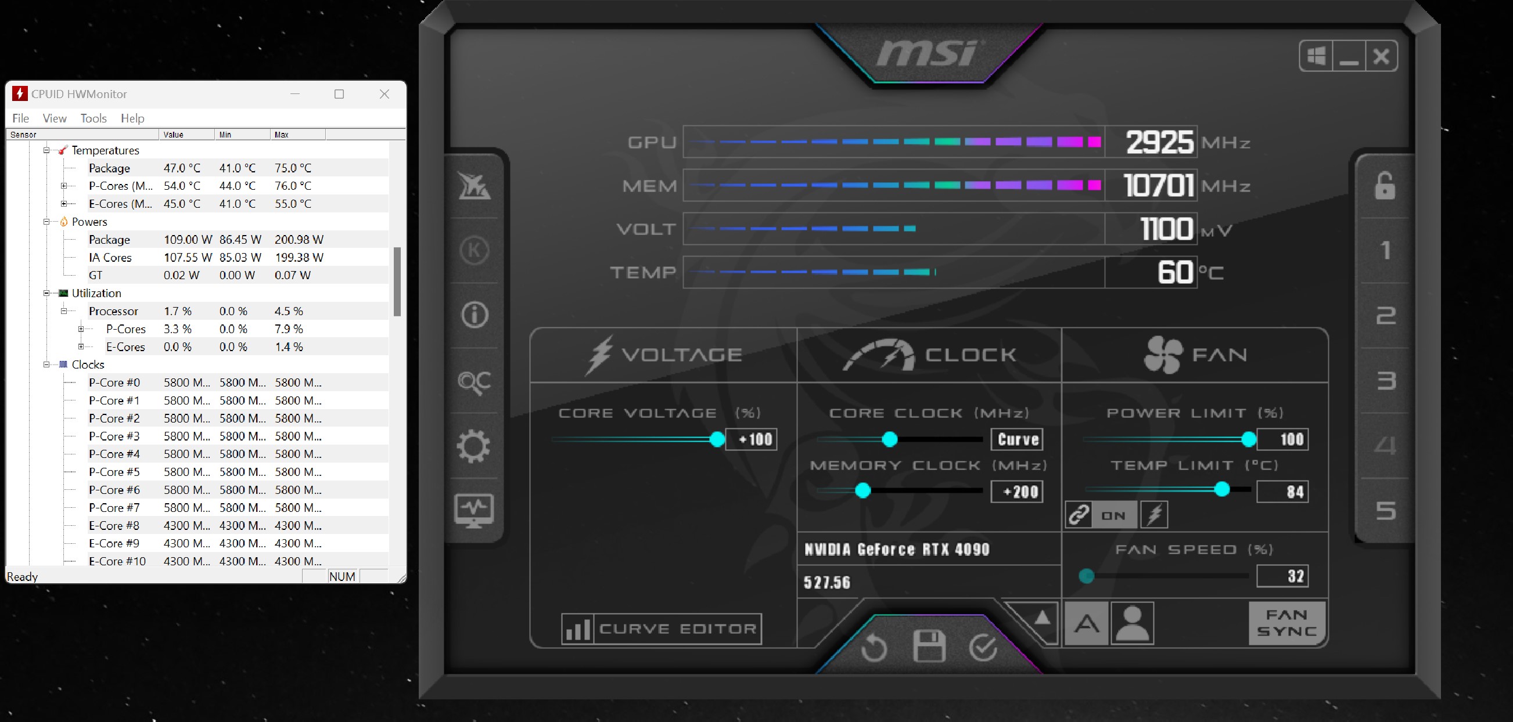
Task: Click the Memory Clock slider handle
Action: pos(862,490)
